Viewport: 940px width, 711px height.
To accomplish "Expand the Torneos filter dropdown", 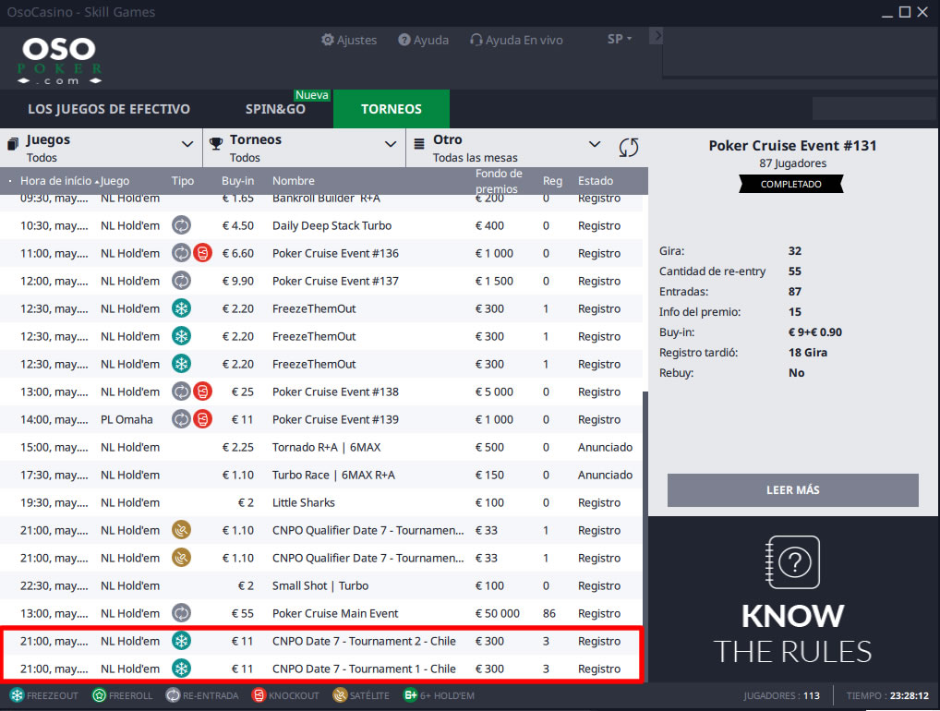I will tap(391, 144).
